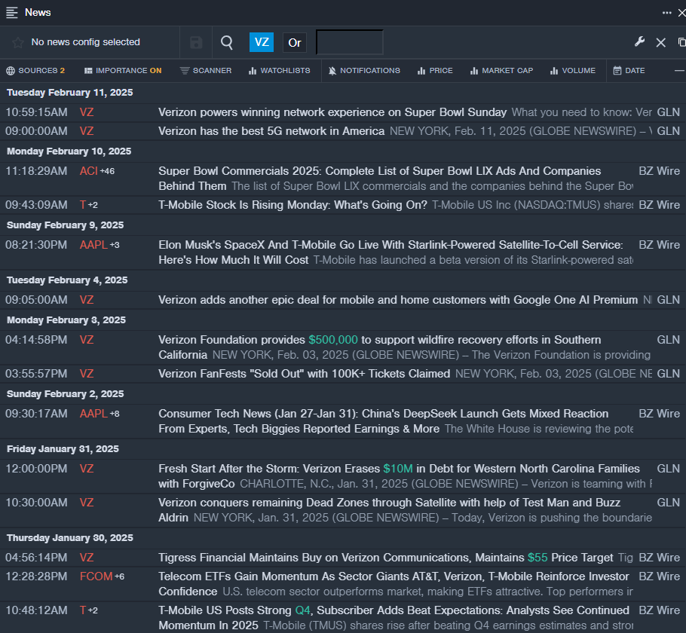The width and height of the screenshot is (686, 633).
Task: Open Verizon powers winning network experience headline
Action: coord(332,112)
